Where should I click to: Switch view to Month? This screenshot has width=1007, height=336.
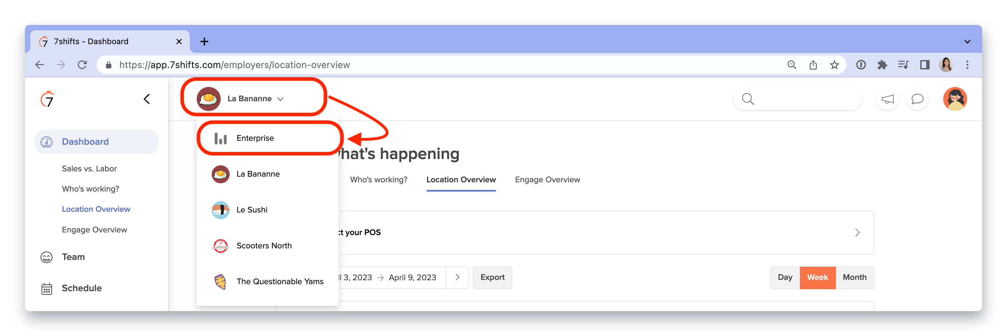click(854, 277)
